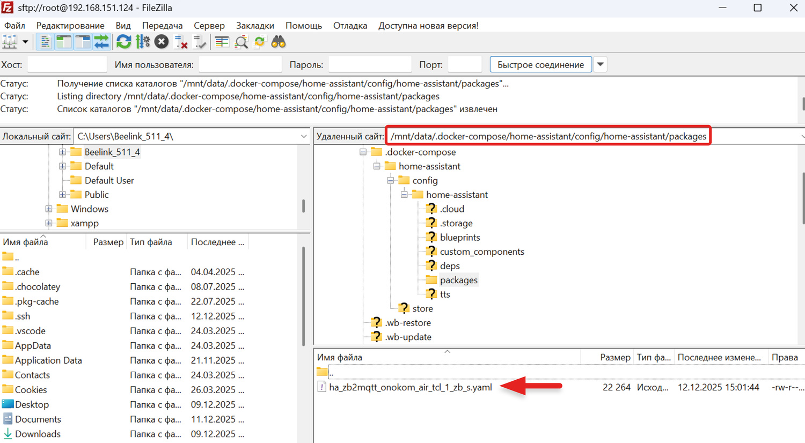Open the Доступна новая версия! menu
Screen dimensions: 805x443
pos(428,25)
